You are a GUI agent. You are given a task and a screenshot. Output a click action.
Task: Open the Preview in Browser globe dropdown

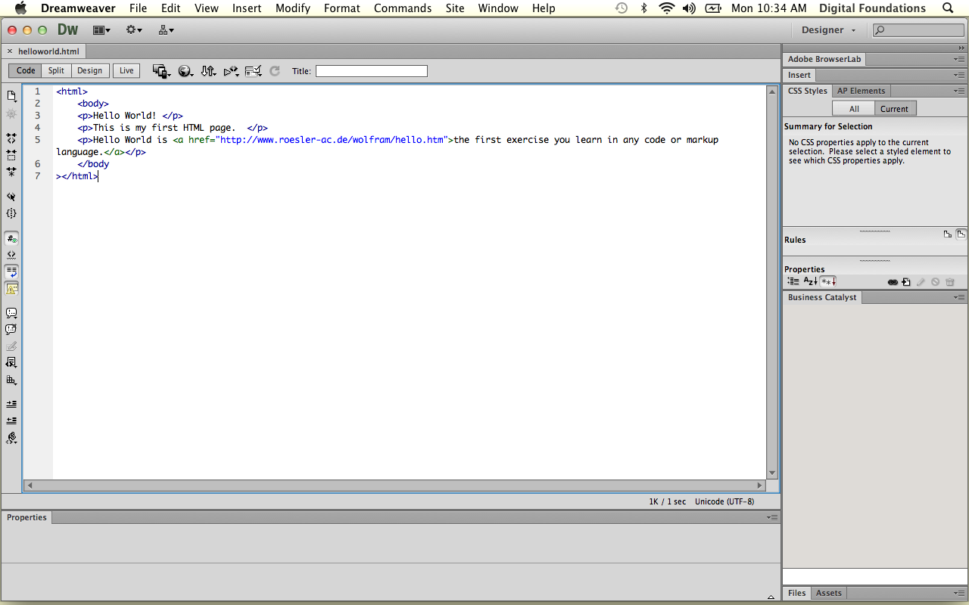point(185,71)
